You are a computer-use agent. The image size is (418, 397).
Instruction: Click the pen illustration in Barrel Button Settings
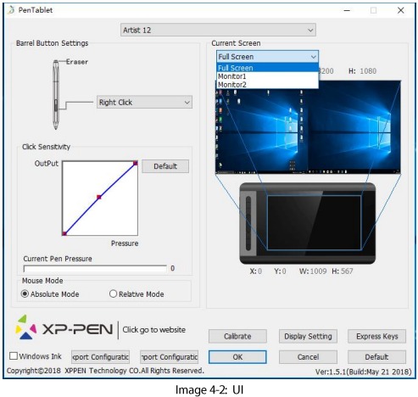(56, 94)
